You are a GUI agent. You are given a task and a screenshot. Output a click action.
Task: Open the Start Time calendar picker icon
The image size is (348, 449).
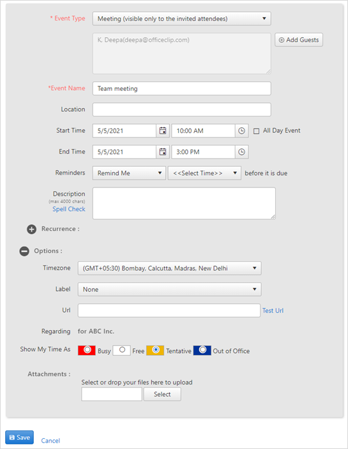click(x=163, y=131)
